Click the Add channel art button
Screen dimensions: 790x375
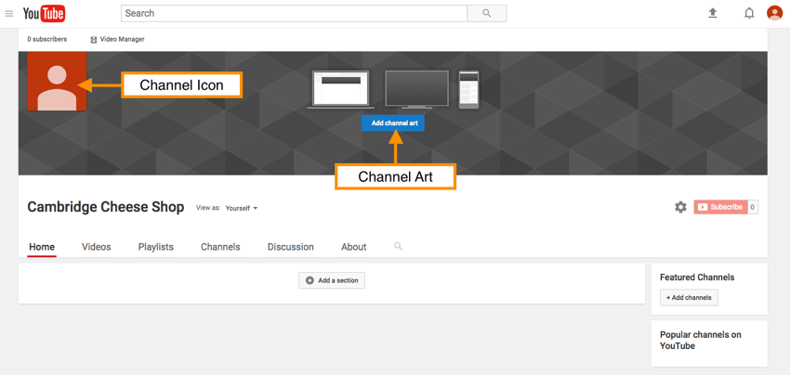pos(393,123)
